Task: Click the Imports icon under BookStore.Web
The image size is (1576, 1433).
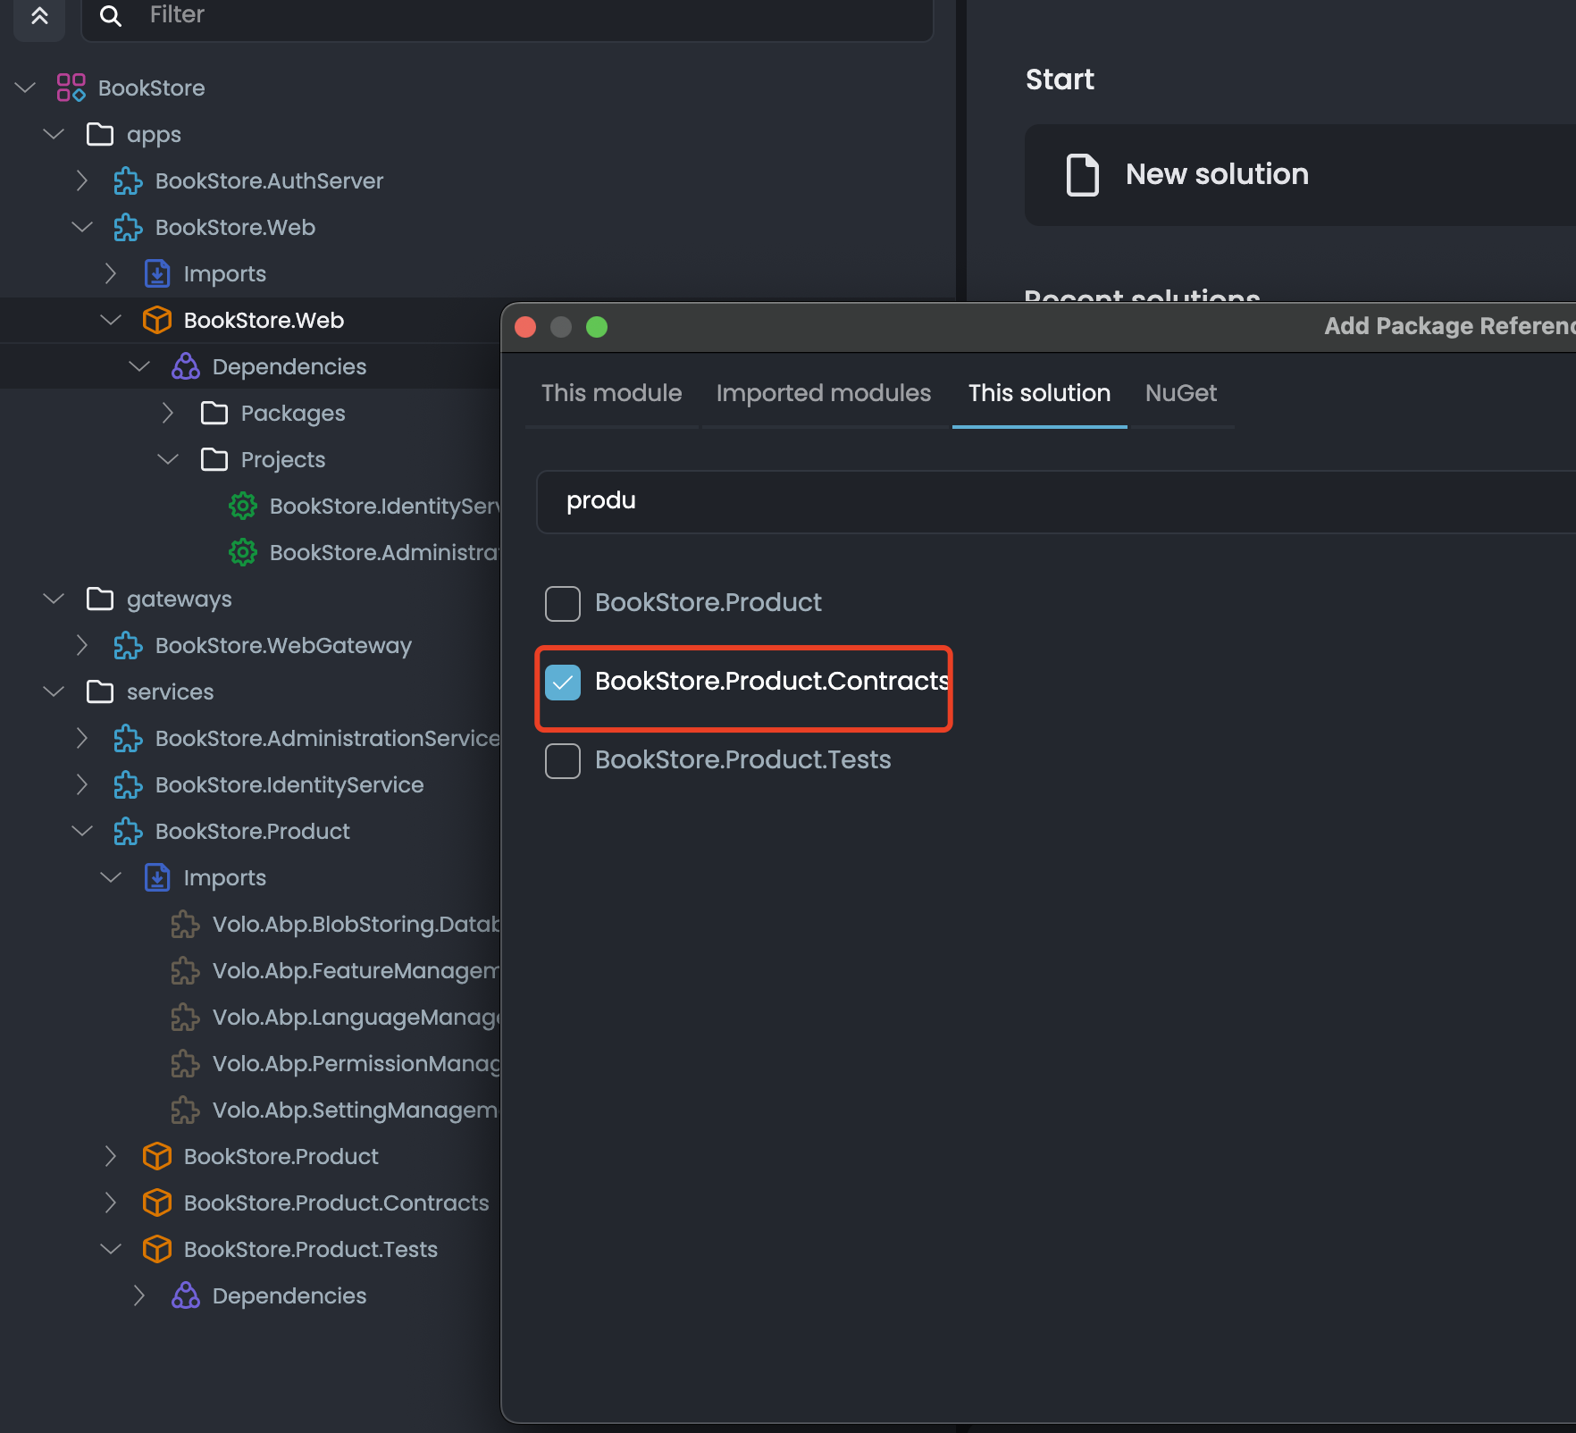Action: pos(157,273)
